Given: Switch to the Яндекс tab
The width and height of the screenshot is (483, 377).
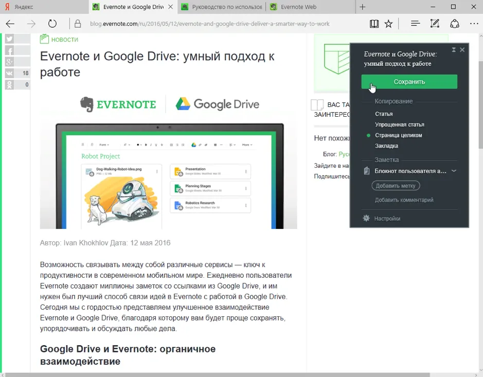Looking at the screenshot, I should coord(44,7).
